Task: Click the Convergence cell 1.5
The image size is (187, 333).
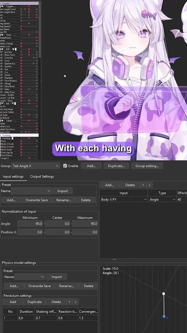Action: (x=88, y=318)
